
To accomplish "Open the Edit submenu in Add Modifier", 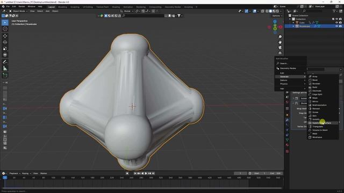I will pos(291,73).
